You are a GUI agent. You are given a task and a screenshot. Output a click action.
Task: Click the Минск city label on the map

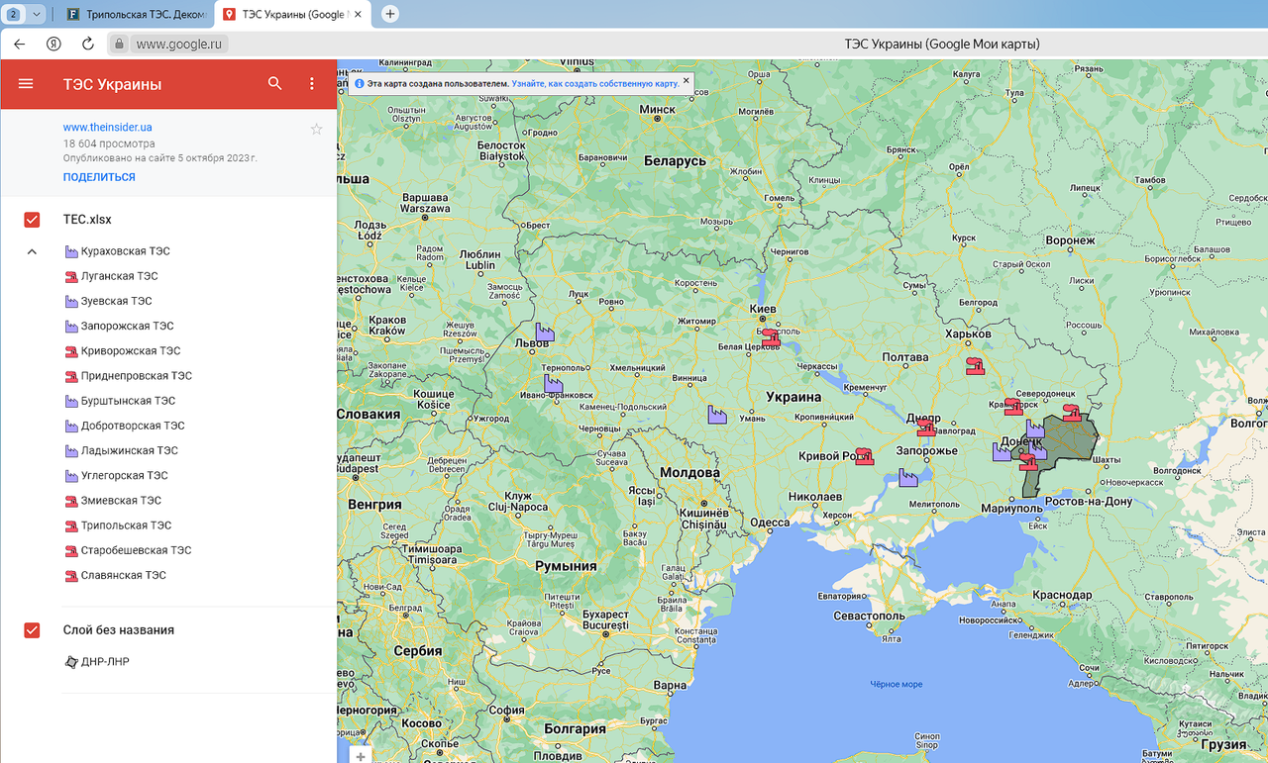[657, 110]
